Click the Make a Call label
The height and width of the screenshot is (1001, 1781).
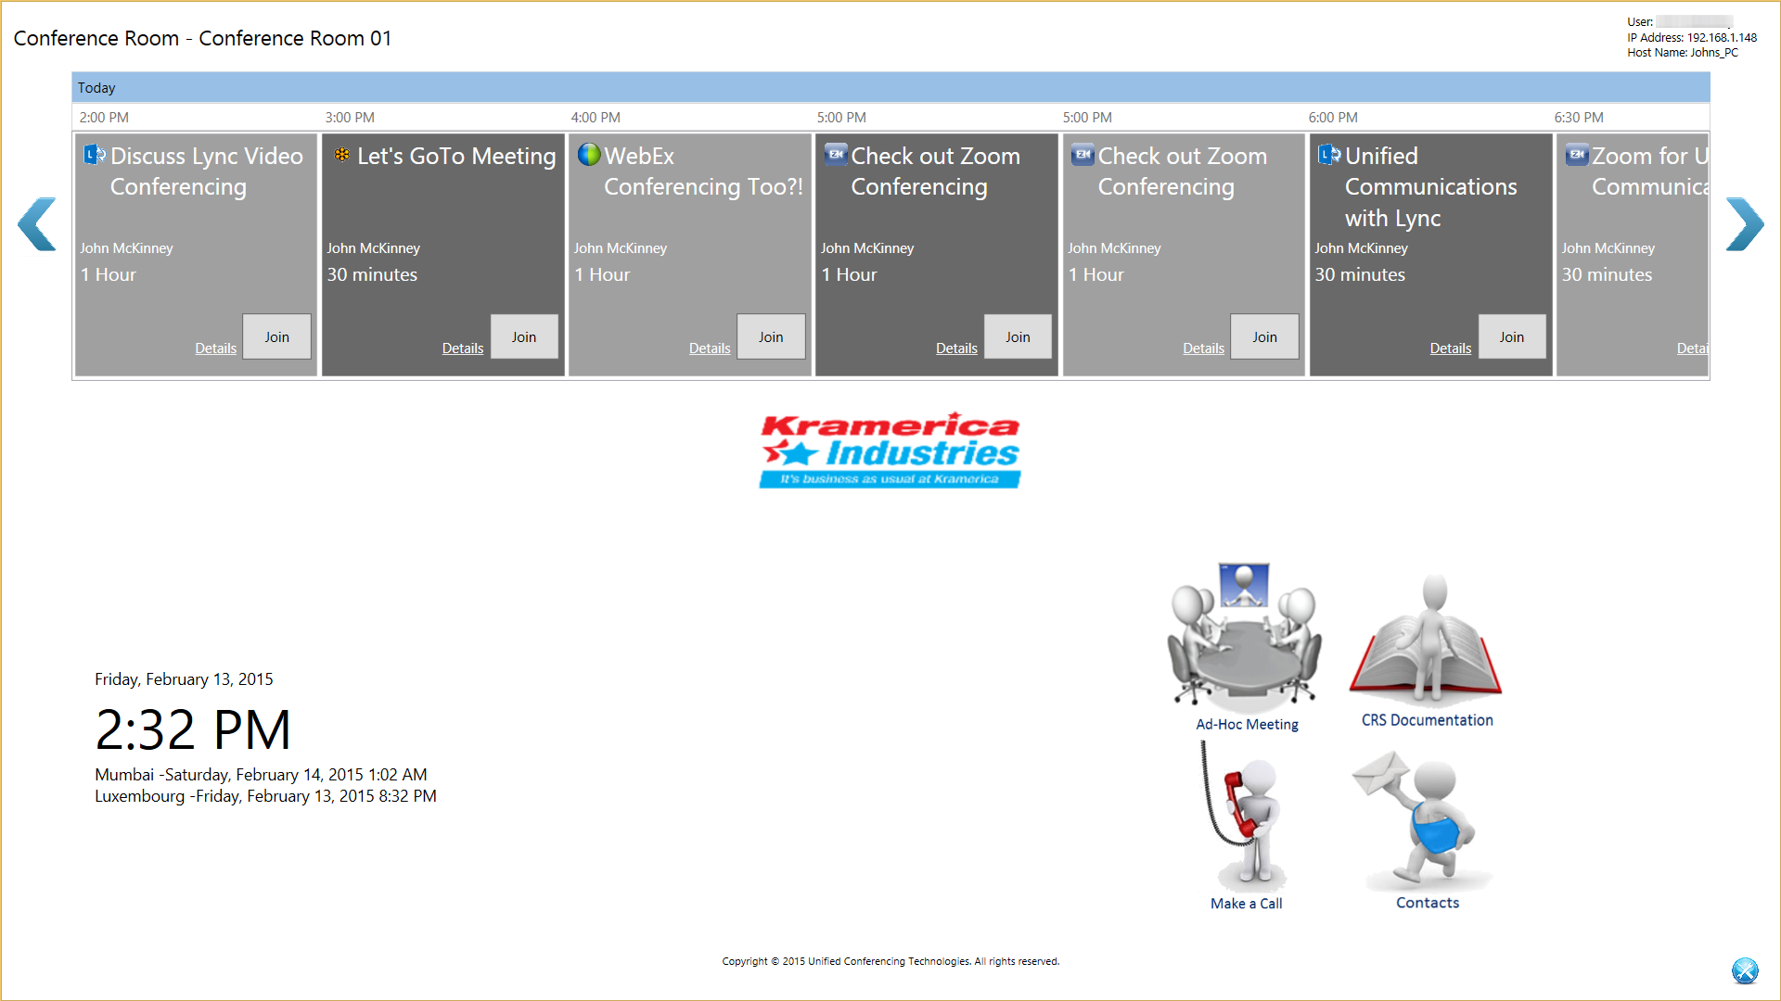[x=1246, y=903]
